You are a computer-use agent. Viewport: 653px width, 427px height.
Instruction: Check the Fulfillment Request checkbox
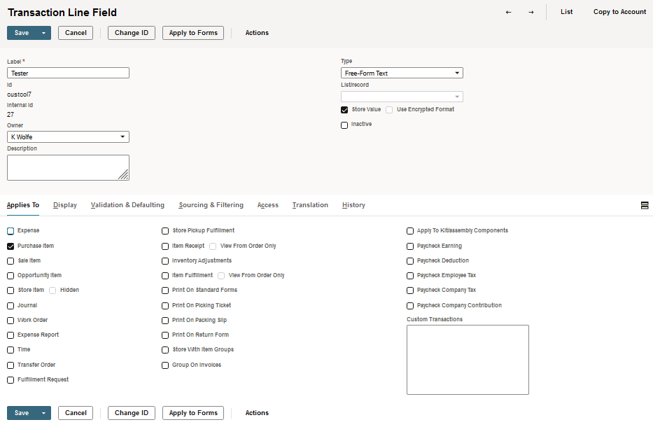(10, 380)
